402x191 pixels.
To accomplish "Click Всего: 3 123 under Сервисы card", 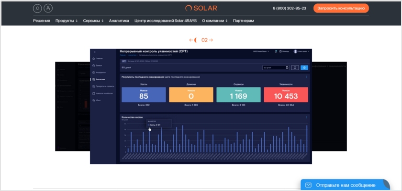I will (238, 105).
